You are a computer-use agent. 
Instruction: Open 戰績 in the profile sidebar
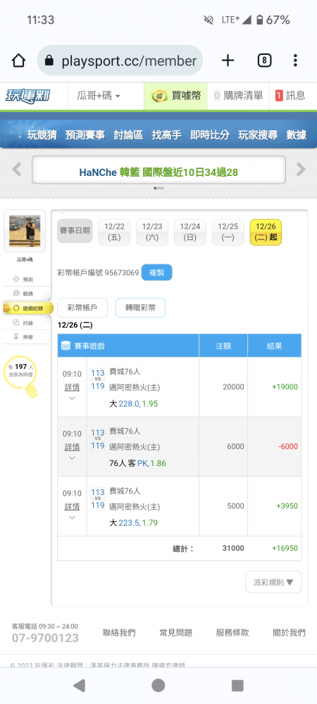click(24, 294)
